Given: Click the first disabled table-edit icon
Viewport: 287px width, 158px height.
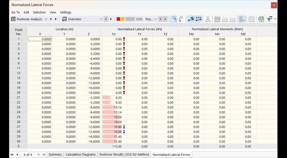Looking at the screenshot, I should click(225, 19).
